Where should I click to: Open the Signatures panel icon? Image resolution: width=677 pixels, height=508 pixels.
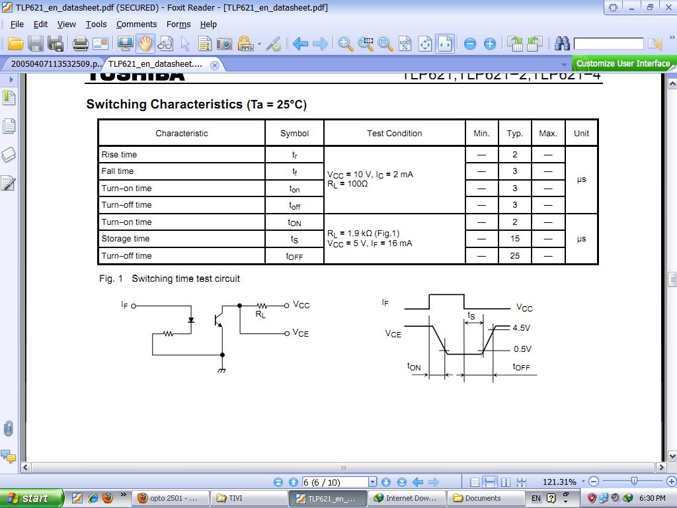pyautogui.click(x=9, y=183)
